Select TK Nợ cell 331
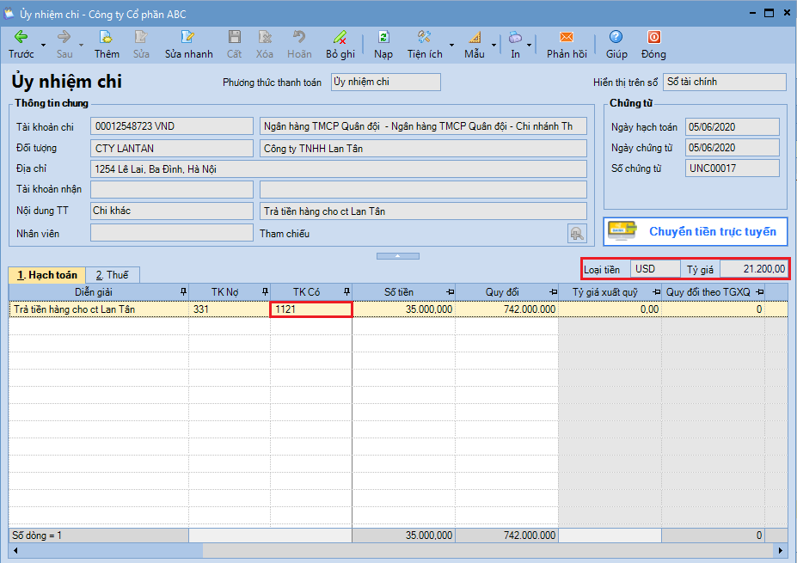 pos(230,309)
